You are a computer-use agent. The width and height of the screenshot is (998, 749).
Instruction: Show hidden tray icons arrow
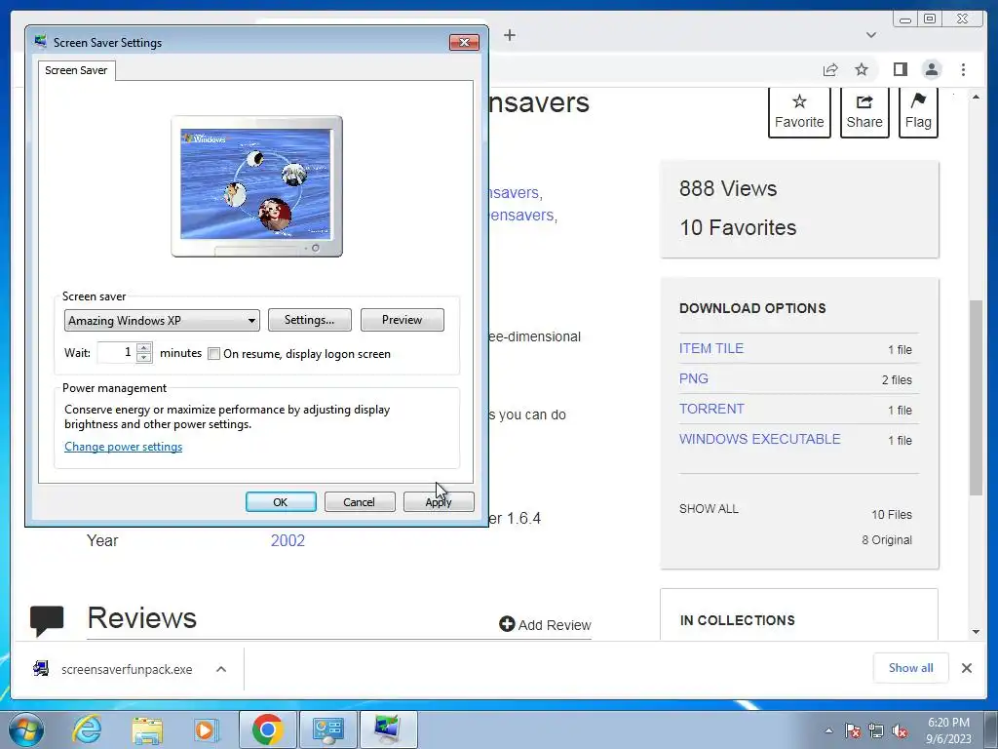tap(828, 730)
